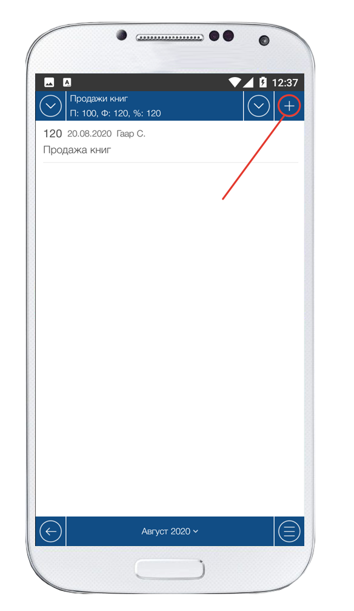Tap the name Гаар С.
354x611 pixels.
coord(131,133)
